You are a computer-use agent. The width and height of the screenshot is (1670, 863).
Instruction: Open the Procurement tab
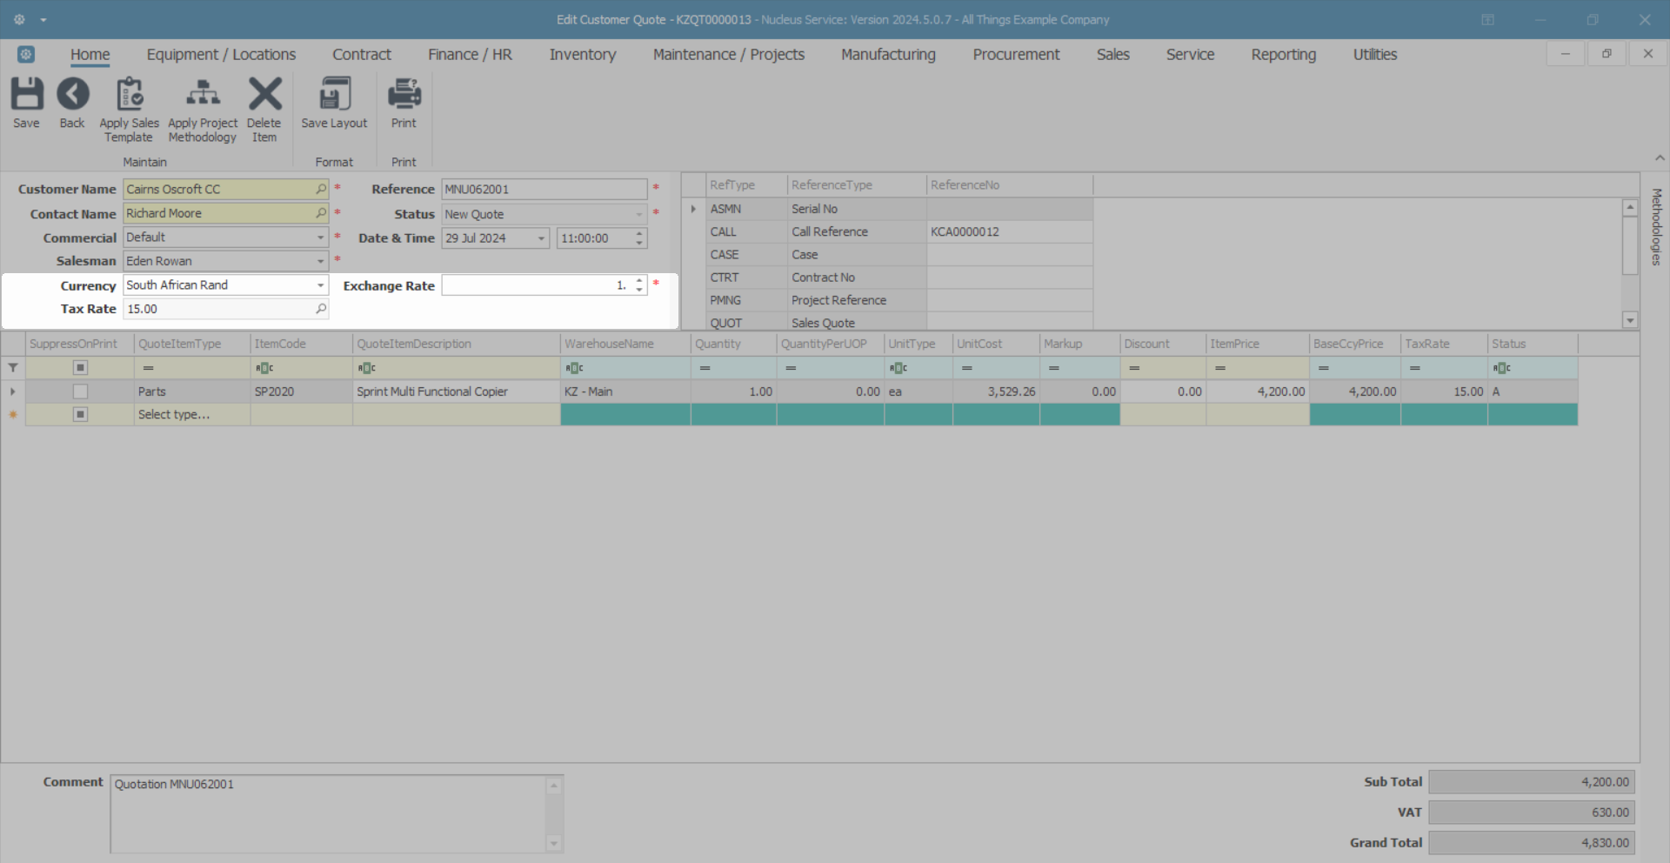(x=1016, y=54)
